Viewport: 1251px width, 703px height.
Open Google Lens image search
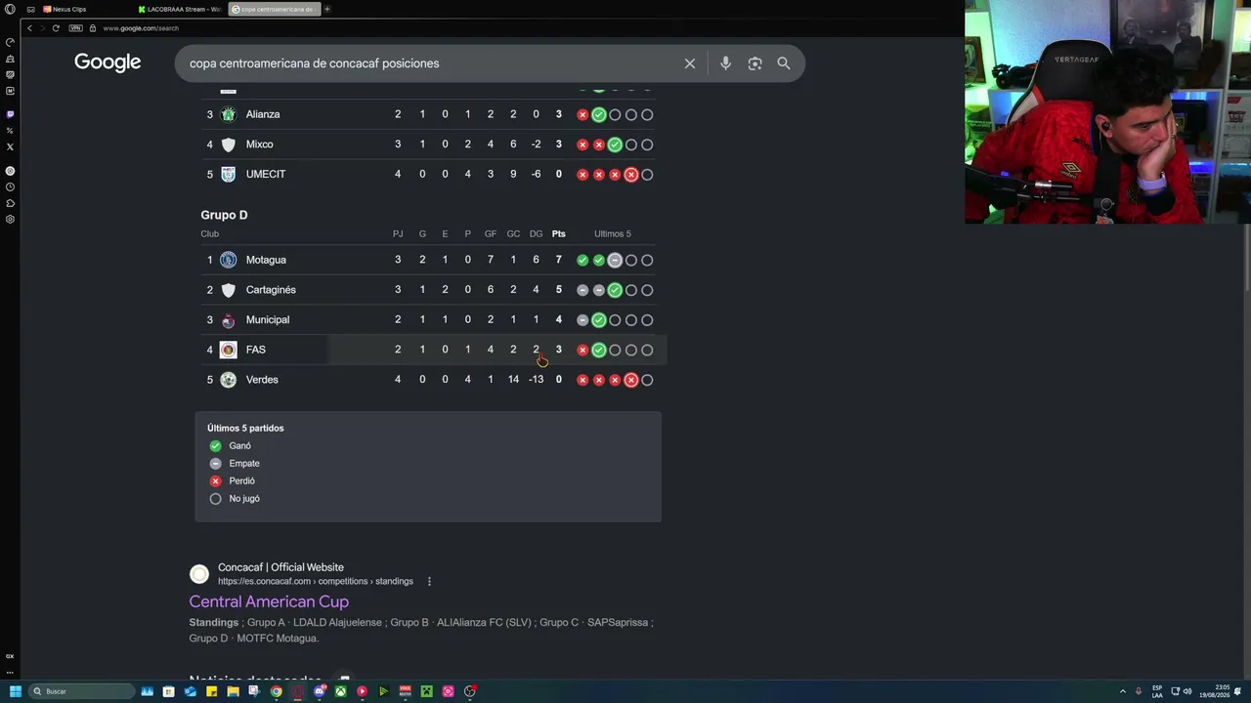click(755, 63)
